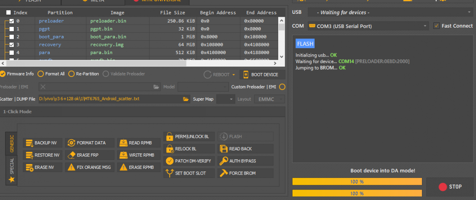Toggle the Fast Connect checkbox

pos(436,26)
